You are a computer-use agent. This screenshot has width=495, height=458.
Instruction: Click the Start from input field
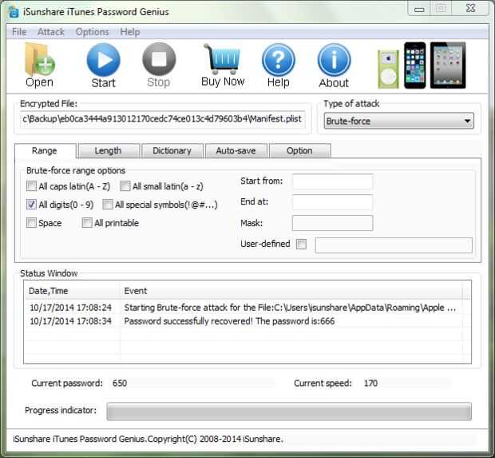click(x=332, y=181)
